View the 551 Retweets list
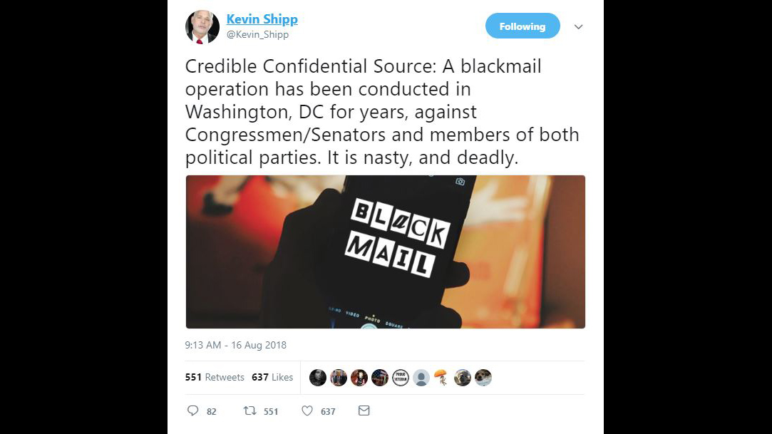 [x=215, y=377]
